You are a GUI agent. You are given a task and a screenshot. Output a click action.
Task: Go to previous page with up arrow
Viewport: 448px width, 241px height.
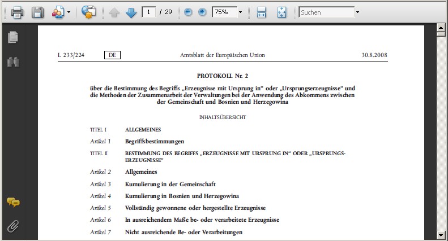click(x=114, y=12)
